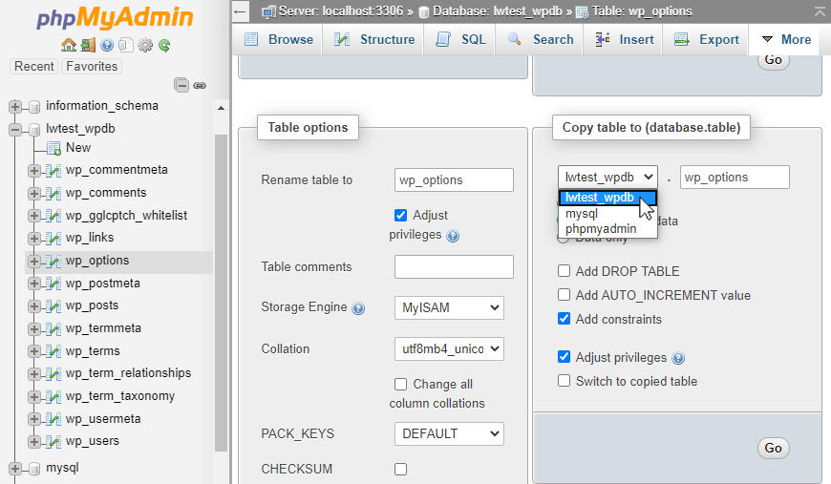Viewport: 831px width, 484px height.
Task: Click the page settings chevron at top right
Action: [820, 11]
